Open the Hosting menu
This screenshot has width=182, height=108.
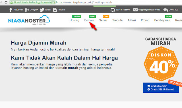pyautogui.click(x=75, y=20)
